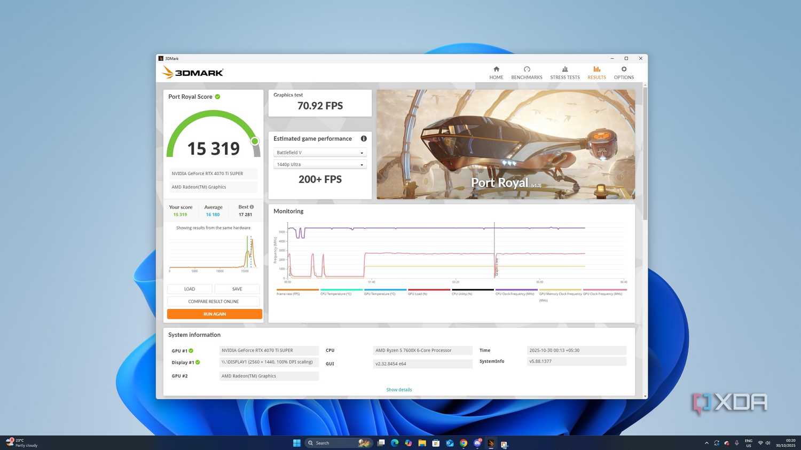Expand system info via Show details
The width and height of the screenshot is (801, 450).
(x=399, y=390)
